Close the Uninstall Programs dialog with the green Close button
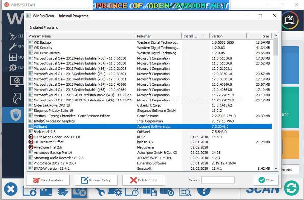Viewport: 304px width, 200px height. (266, 180)
